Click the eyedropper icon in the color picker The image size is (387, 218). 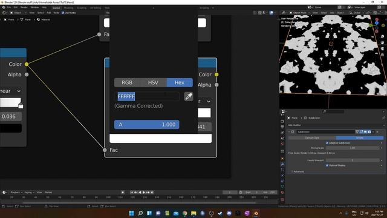(x=189, y=96)
